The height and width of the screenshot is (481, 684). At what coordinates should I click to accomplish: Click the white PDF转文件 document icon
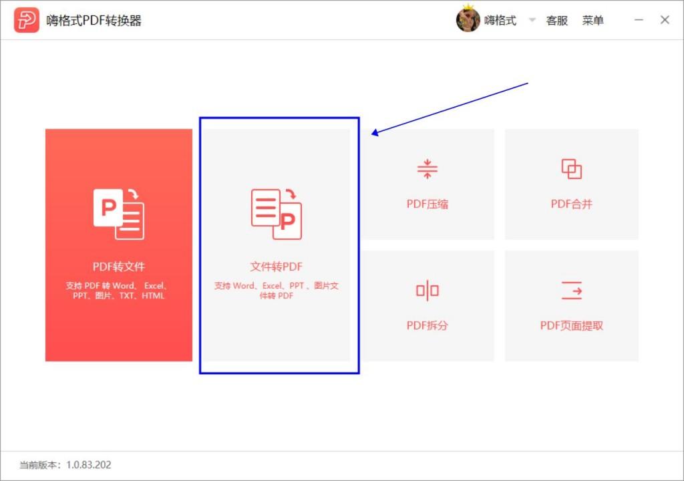(118, 214)
